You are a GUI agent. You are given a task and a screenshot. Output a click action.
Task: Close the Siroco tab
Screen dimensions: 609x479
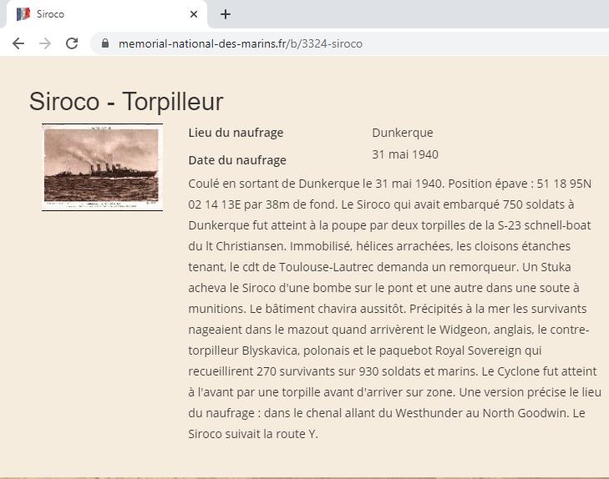[x=194, y=14]
